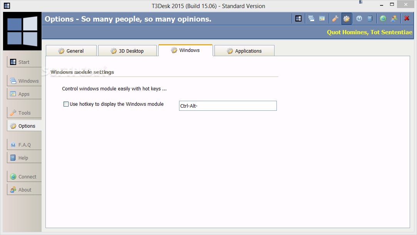Switch to the 3D Desktop tab
The height and width of the screenshot is (235, 417).
click(x=127, y=51)
